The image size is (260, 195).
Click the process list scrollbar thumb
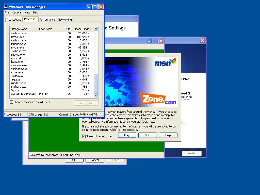pos(96,84)
